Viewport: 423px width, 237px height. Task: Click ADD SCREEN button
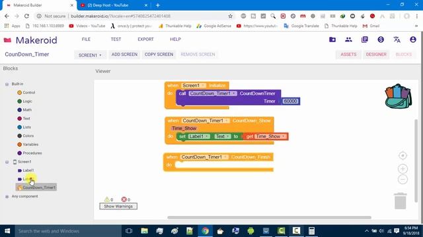coord(124,54)
